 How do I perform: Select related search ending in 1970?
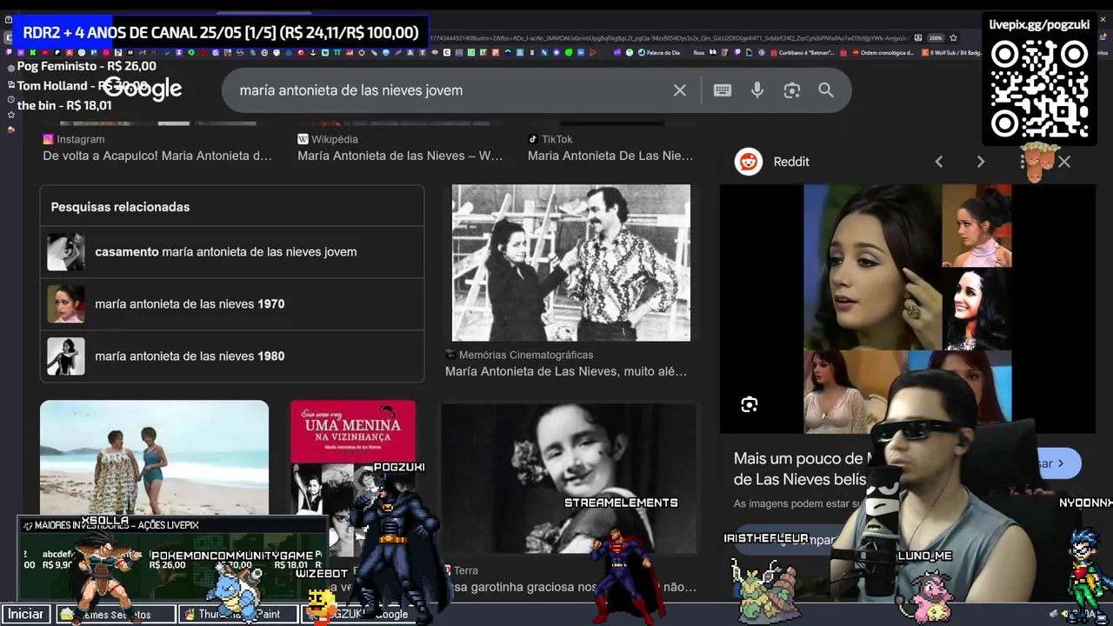232,304
